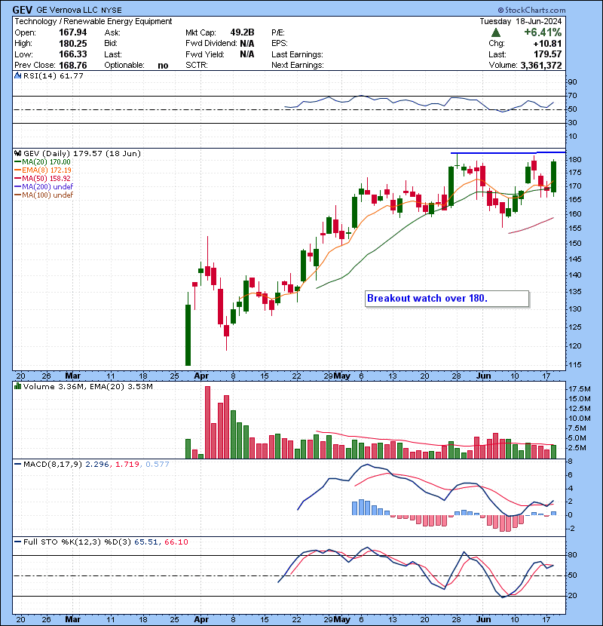
Task: Click the SCTR label
Action: tap(196, 65)
